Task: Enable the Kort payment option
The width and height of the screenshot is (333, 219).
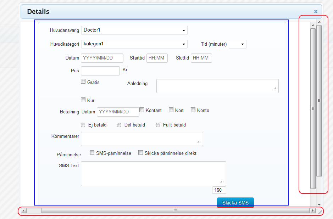Action: pyautogui.click(x=171, y=109)
